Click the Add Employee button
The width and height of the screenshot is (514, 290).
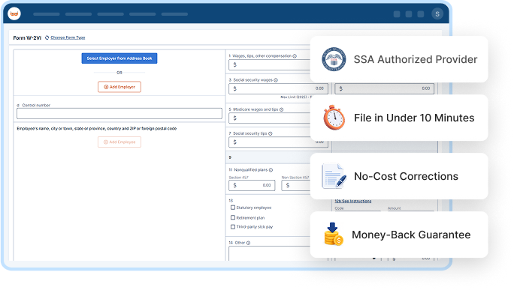[x=119, y=142]
